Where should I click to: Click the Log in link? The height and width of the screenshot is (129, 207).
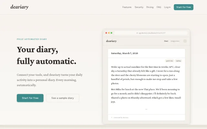click(x=167, y=7)
